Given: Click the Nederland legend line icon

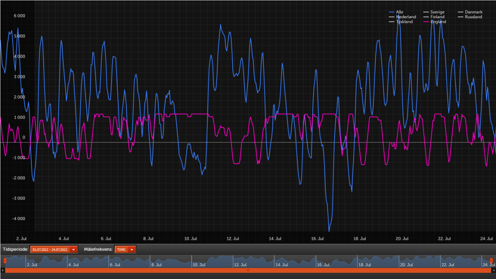Looking at the screenshot, I should (x=391, y=17).
